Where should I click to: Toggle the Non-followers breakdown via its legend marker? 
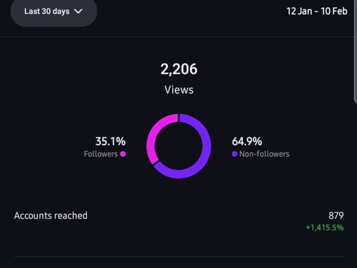click(234, 154)
